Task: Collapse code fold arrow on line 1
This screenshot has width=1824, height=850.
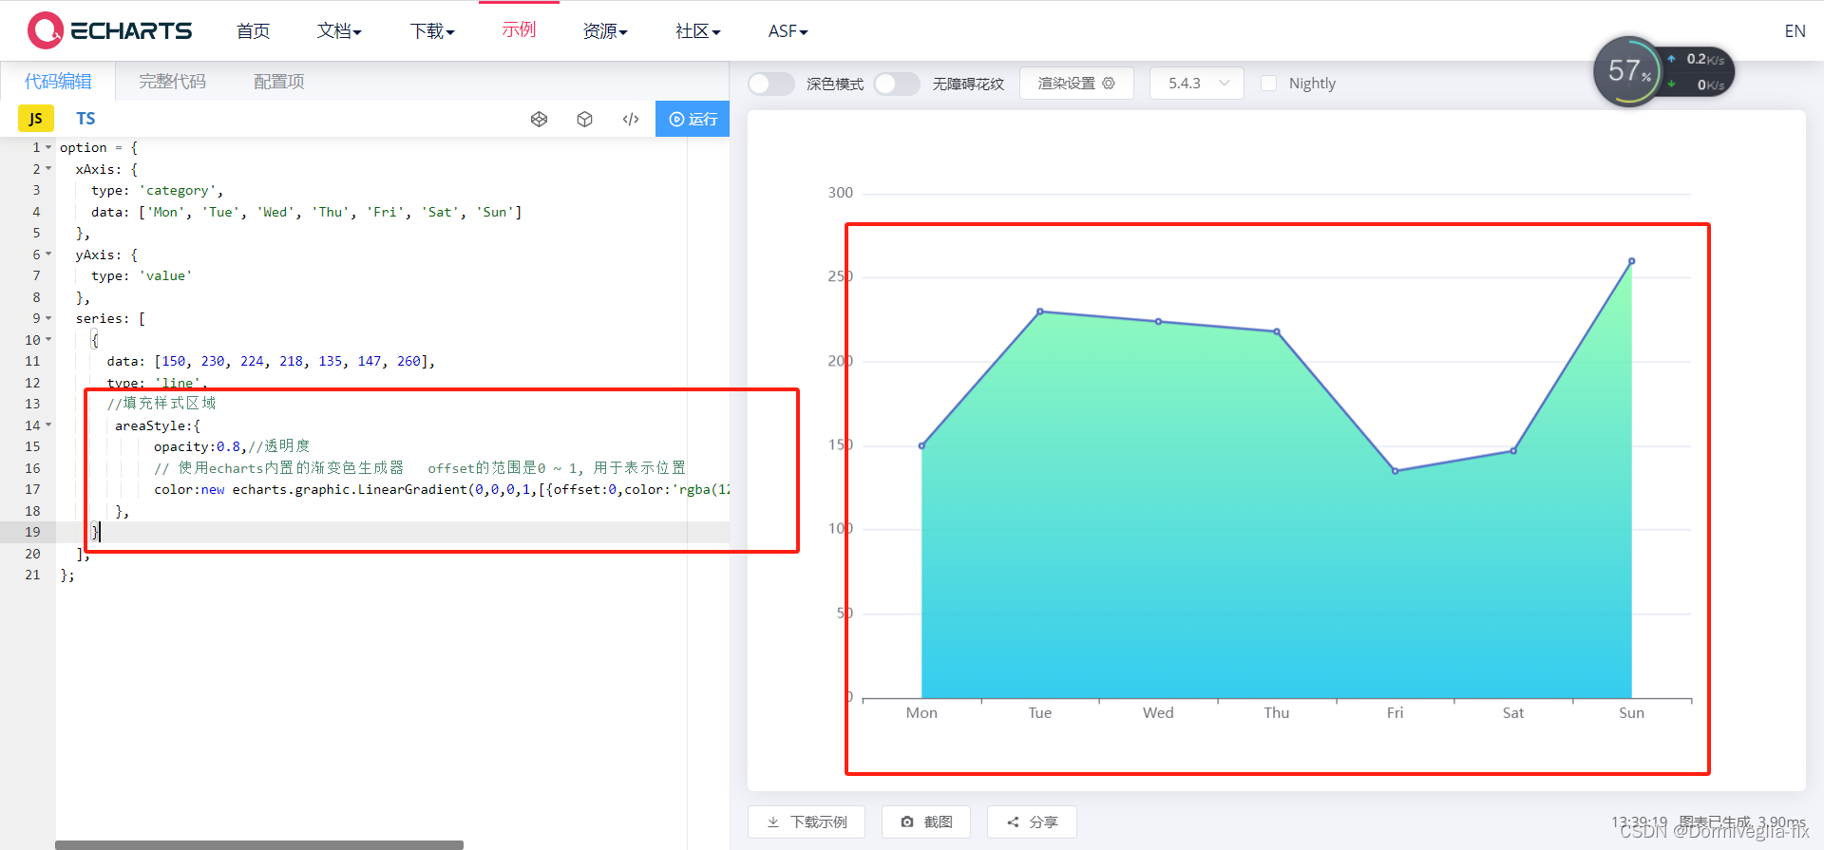Action: pos(48,147)
